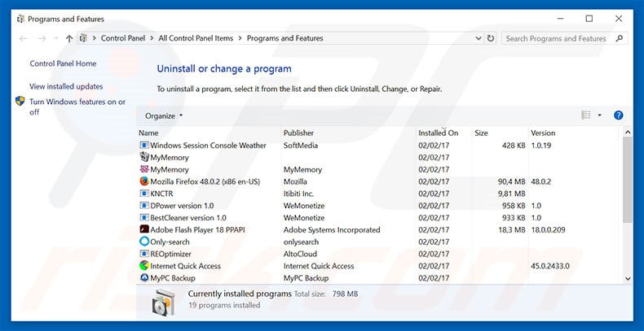Screen dimensions: 644x331
Task: Open the recent locations dropdown arrow
Action: coord(56,38)
